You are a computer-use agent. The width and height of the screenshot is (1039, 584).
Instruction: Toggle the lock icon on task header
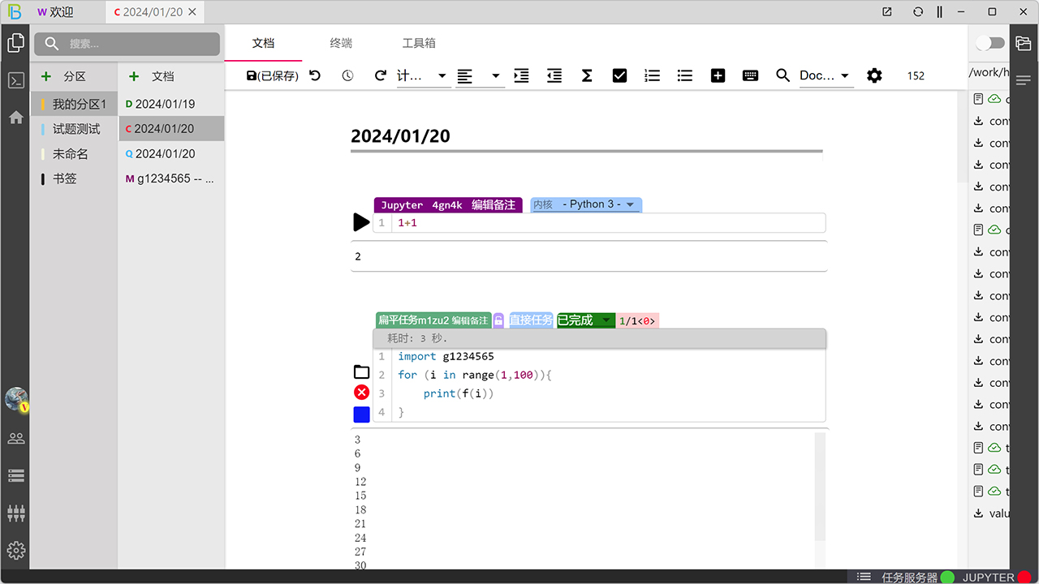498,320
